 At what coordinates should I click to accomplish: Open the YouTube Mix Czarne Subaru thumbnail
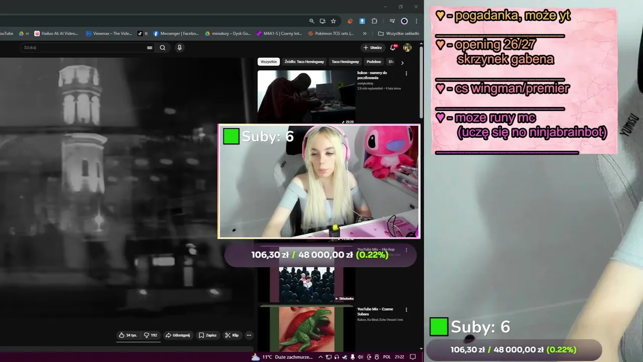click(x=306, y=329)
